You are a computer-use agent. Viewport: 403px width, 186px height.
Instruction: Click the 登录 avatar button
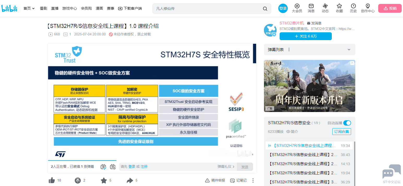point(283,8)
